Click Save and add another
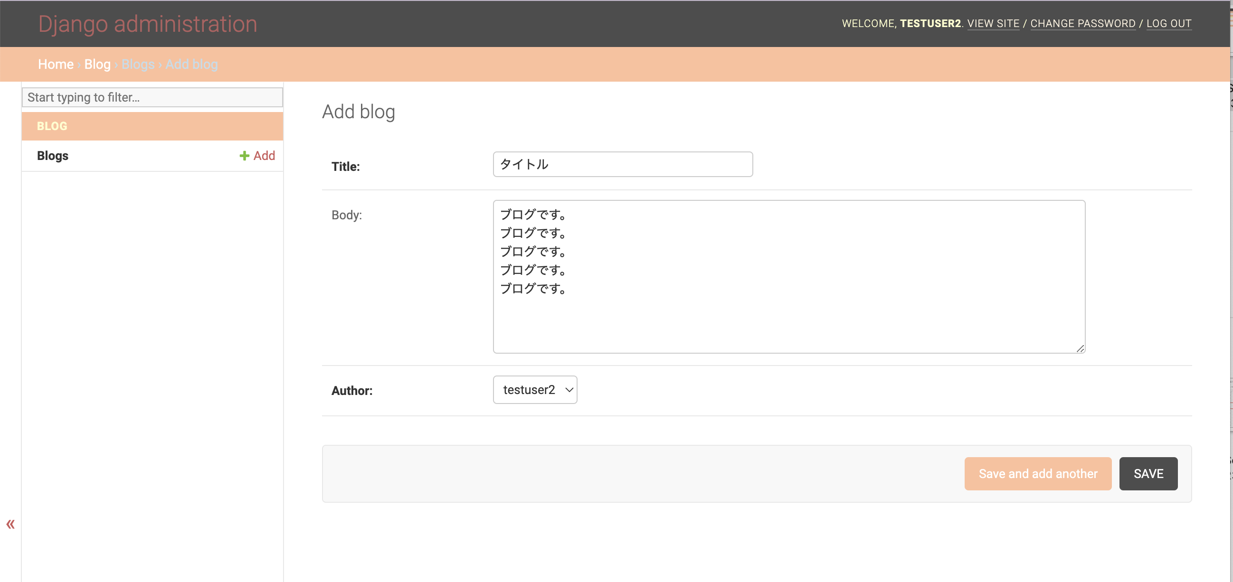This screenshot has width=1233, height=582. point(1038,473)
